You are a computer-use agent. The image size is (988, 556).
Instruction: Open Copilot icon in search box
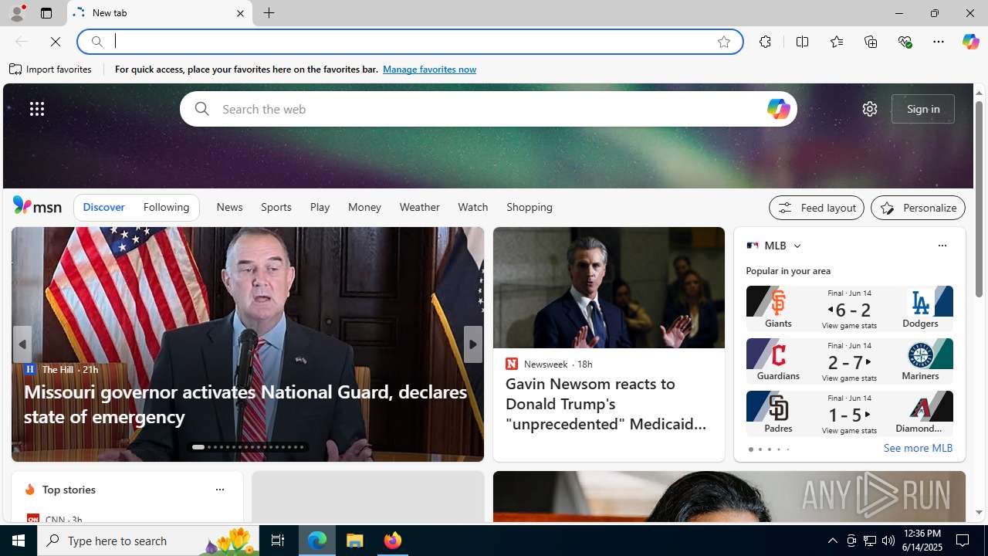(778, 109)
